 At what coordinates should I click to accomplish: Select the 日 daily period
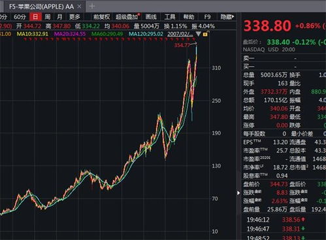point(35,17)
